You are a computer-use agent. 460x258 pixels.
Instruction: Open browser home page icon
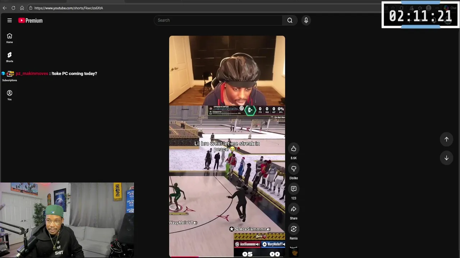[x=22, y=8]
